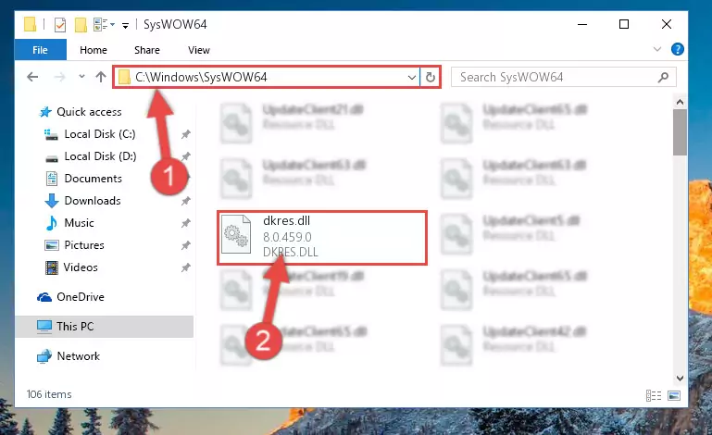The width and height of the screenshot is (712, 435).
Task: Click the version text 8.0.459.0
Action: (287, 237)
